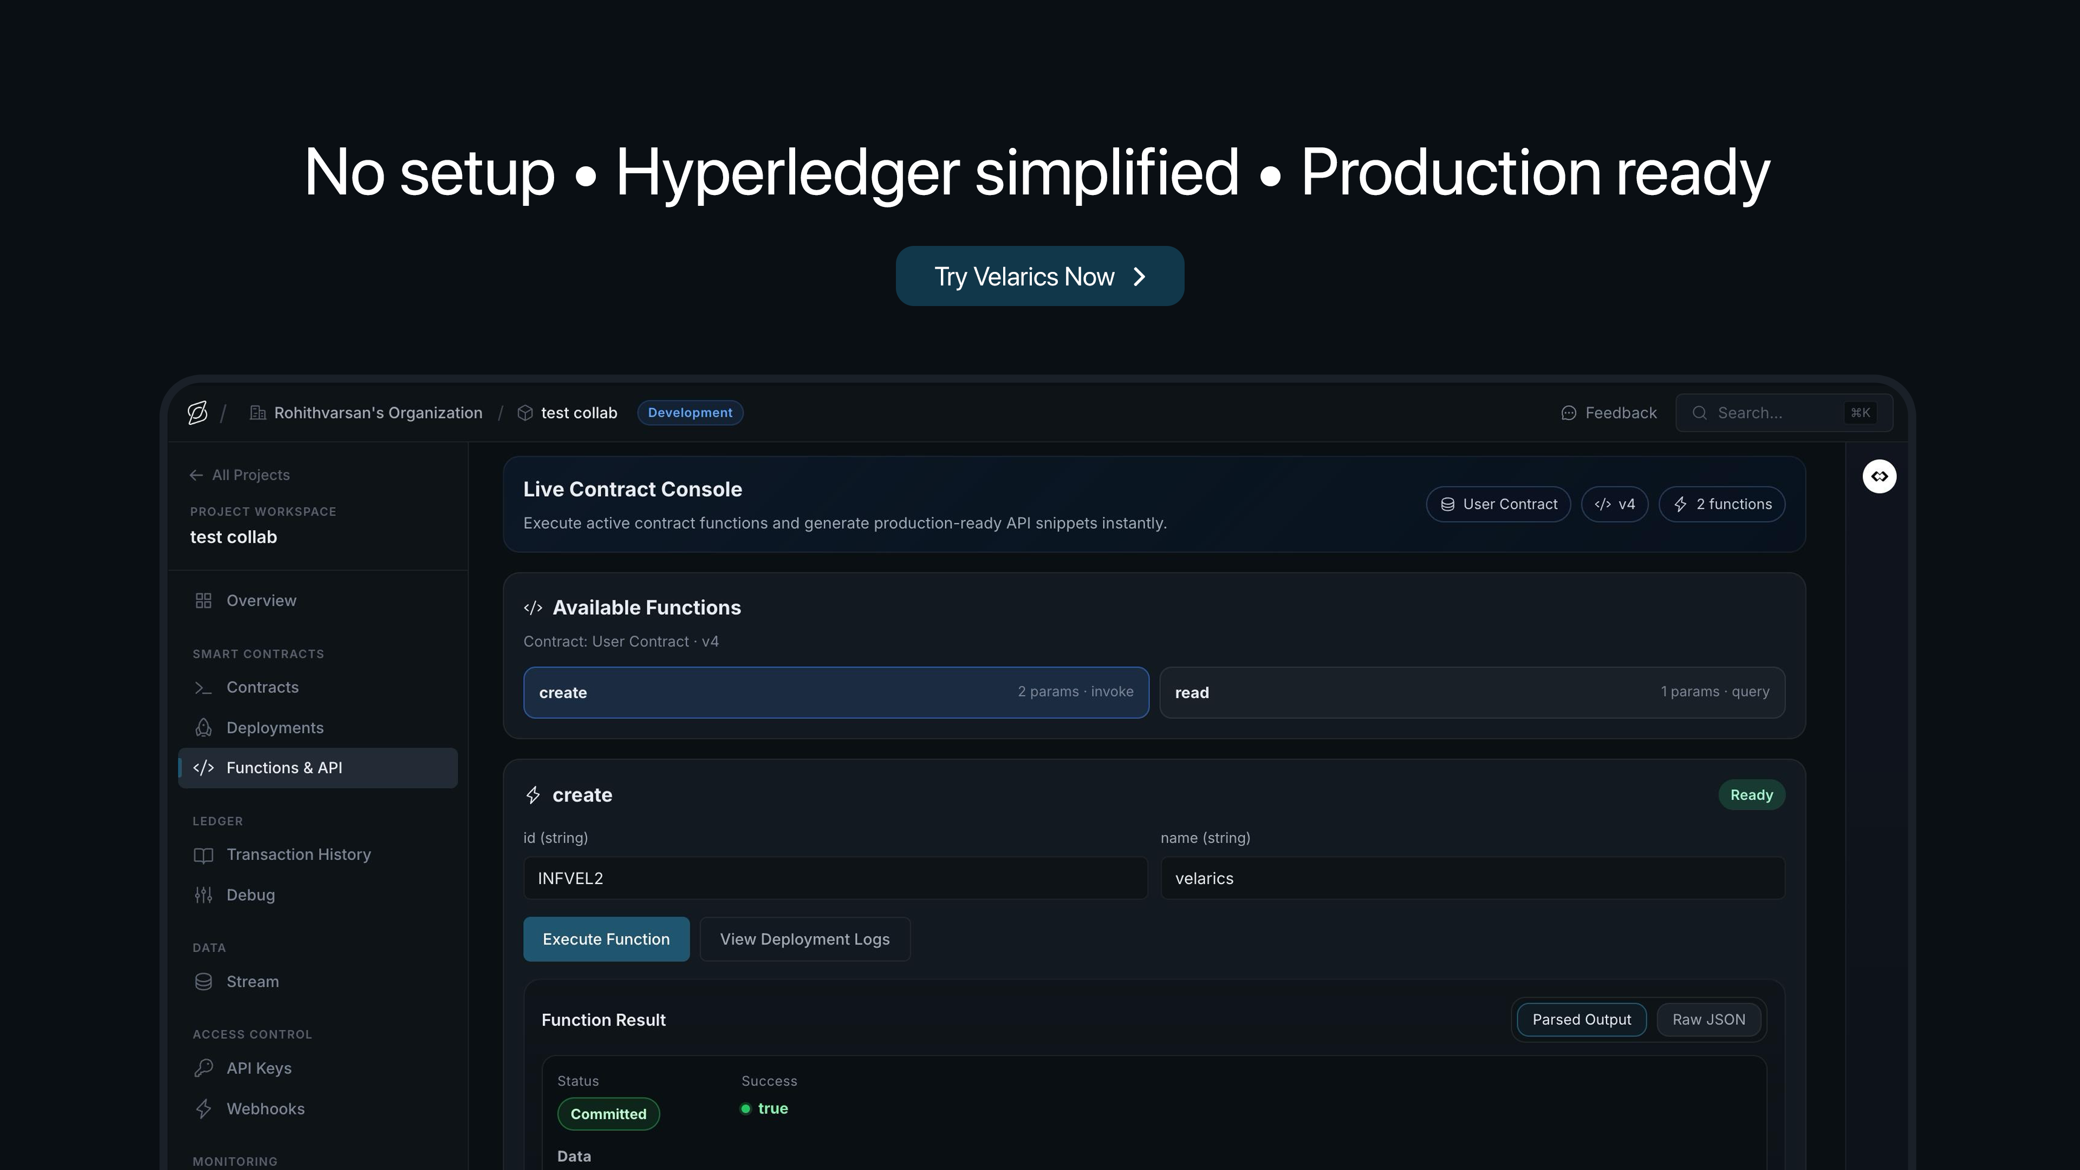Open Deployments via rocket icon
This screenshot has height=1170, width=2080.
(x=204, y=727)
